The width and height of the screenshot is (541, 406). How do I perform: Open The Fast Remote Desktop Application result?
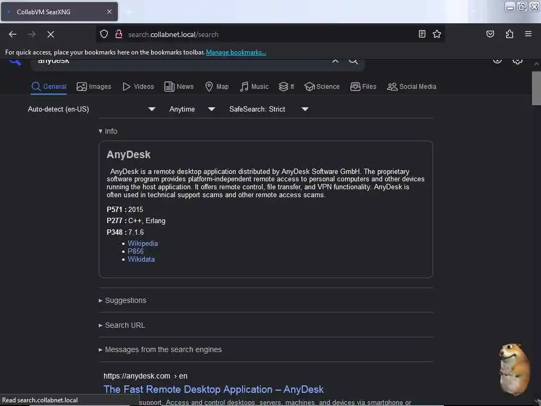(x=213, y=390)
